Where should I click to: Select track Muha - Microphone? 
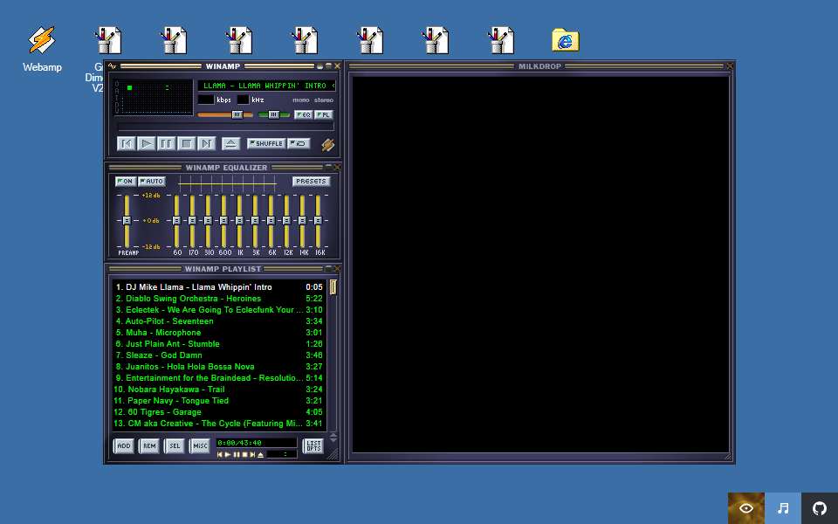pyautogui.click(x=219, y=333)
